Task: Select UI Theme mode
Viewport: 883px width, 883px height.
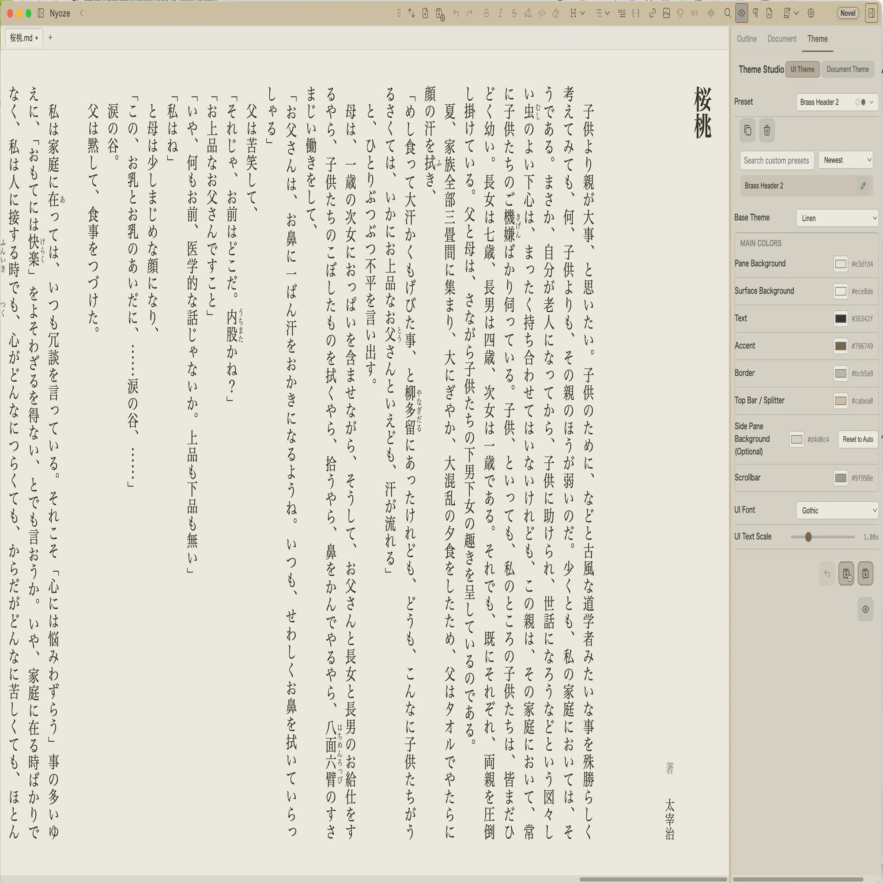Action: (803, 69)
